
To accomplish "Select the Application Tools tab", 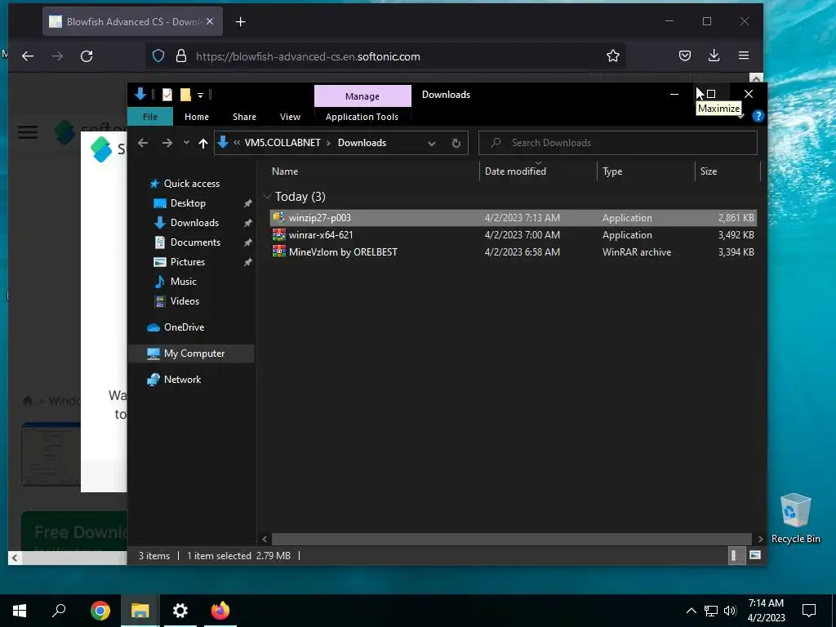I will coord(362,117).
